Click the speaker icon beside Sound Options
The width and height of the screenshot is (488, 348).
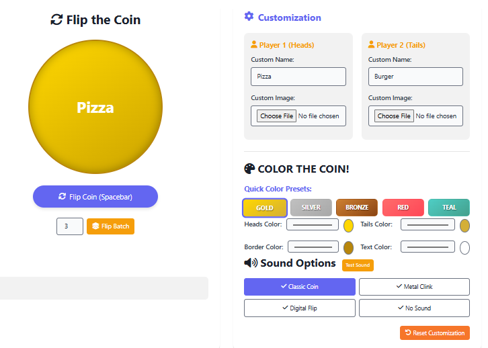251,263
